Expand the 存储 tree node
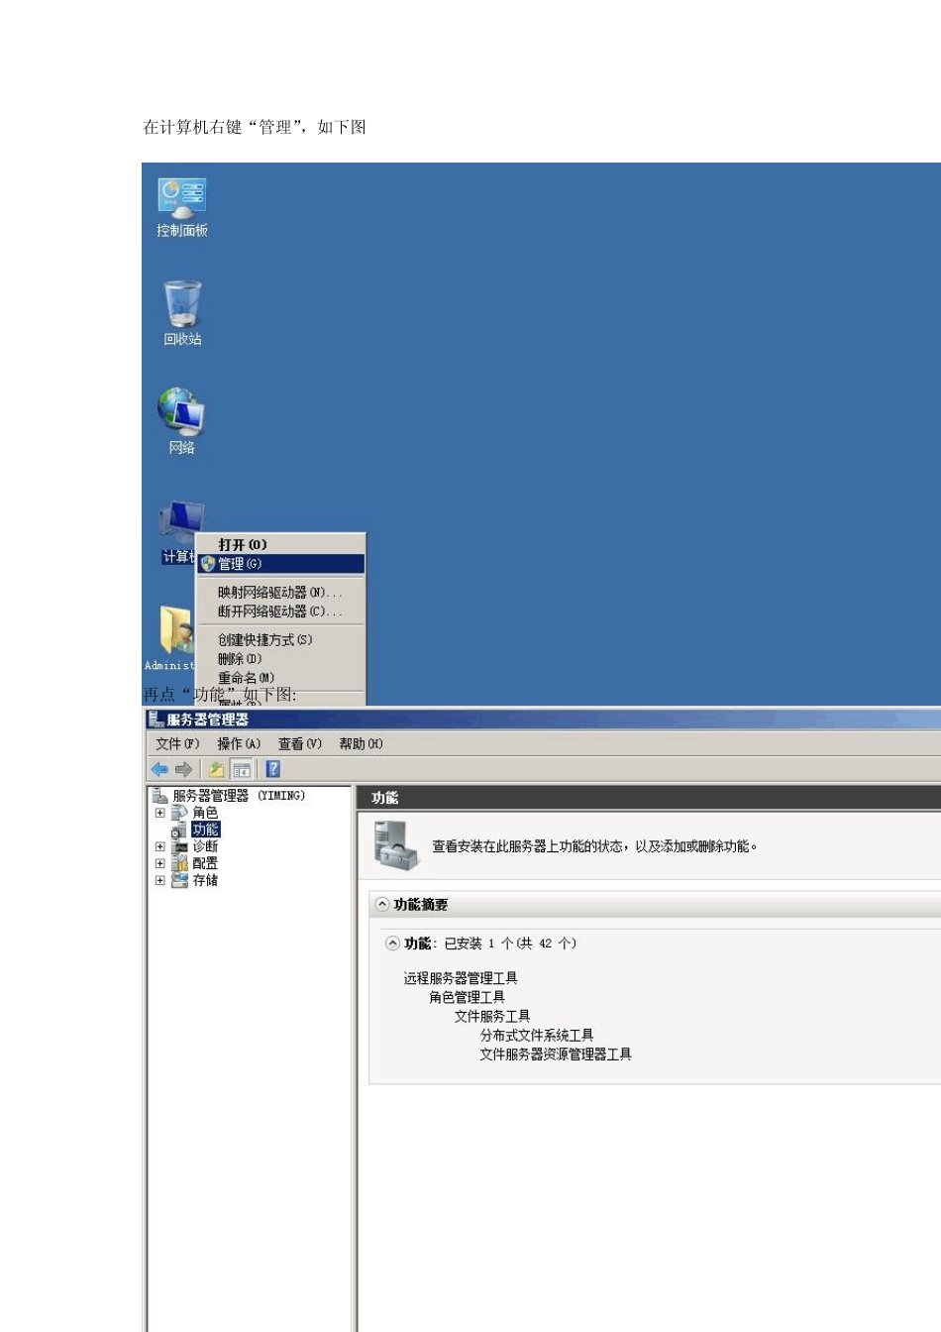Viewport: 941px width, 1332px height. click(159, 880)
